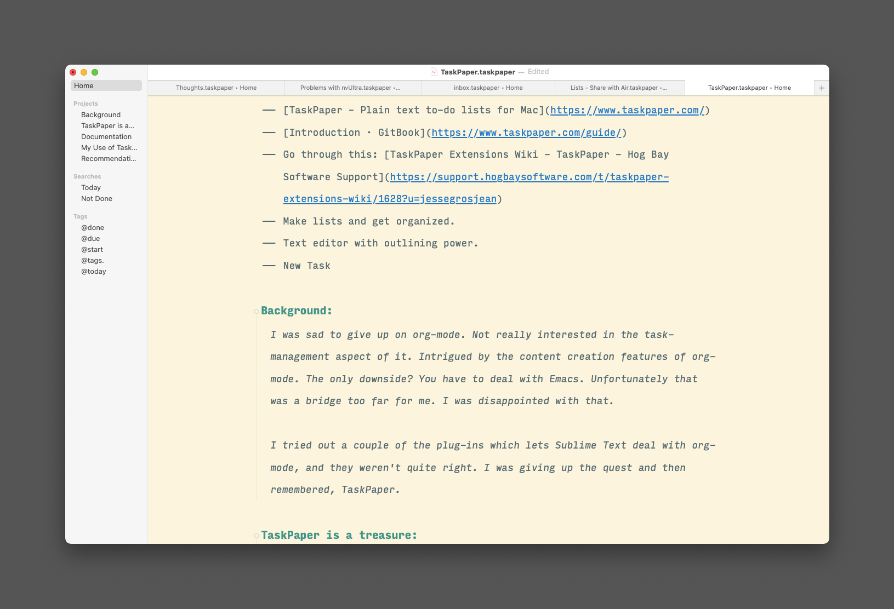The width and height of the screenshot is (894, 609).
Task: Filter by the @start tag
Action: [x=92, y=249]
